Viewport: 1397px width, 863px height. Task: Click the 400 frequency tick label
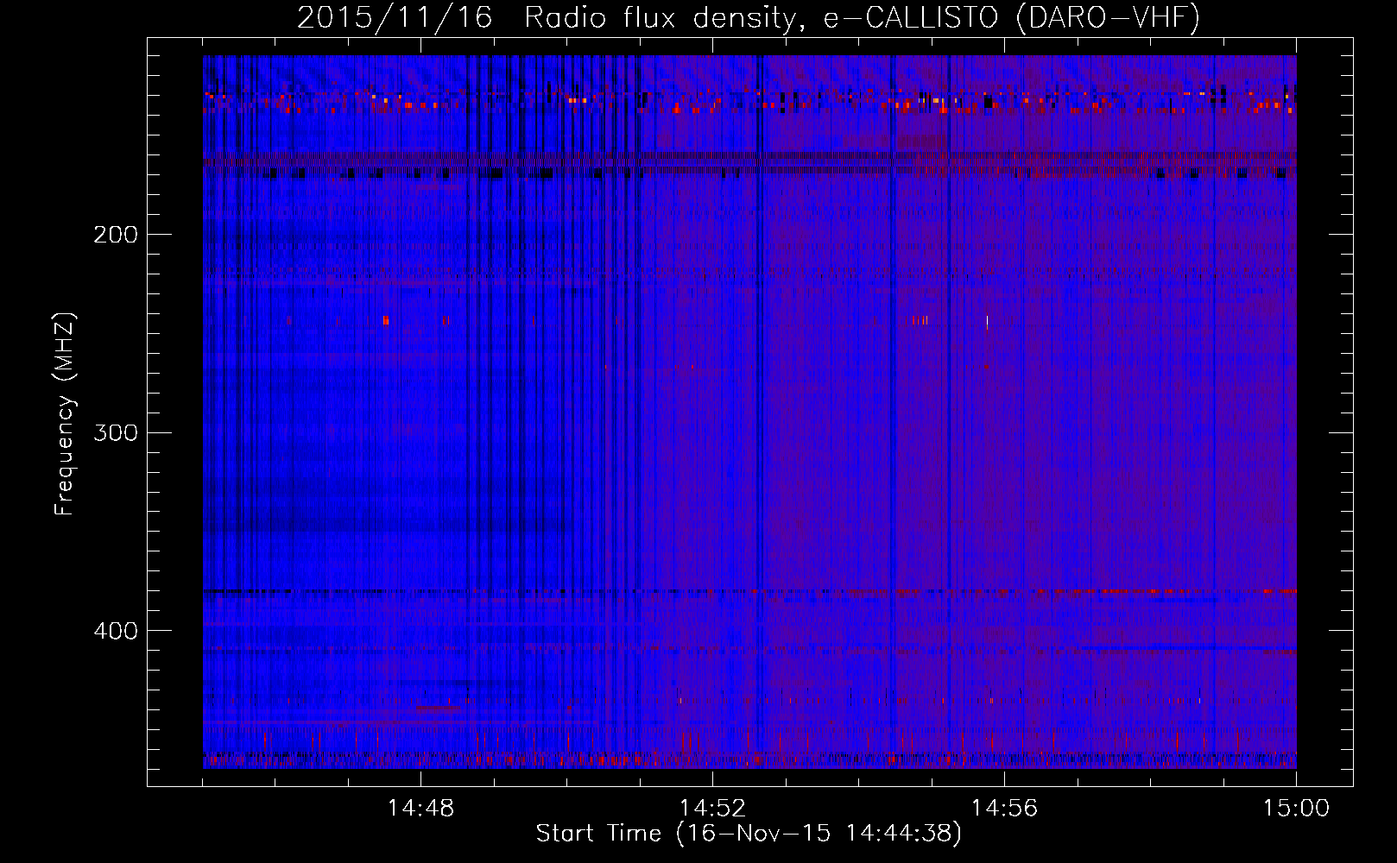click(x=116, y=631)
